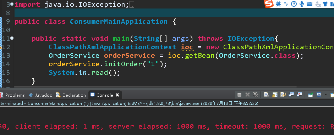Click the Terminate console button
The image size is (334, 135).
coord(240,95)
